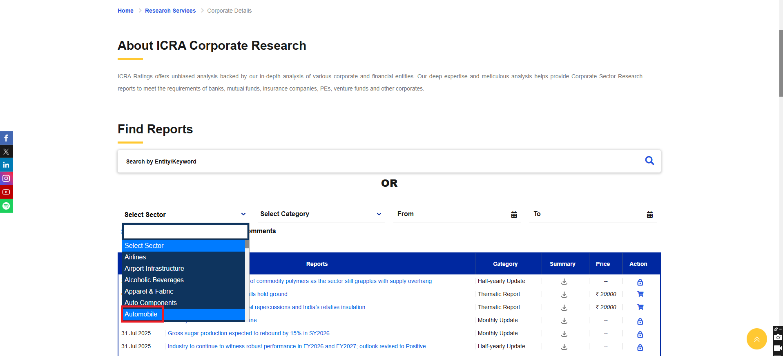Open the To date calendar icon
This screenshot has height=356, width=783.
(x=649, y=214)
